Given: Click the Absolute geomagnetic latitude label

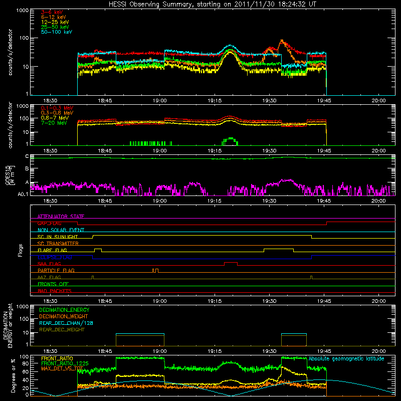Looking at the screenshot, I should click(x=346, y=358).
